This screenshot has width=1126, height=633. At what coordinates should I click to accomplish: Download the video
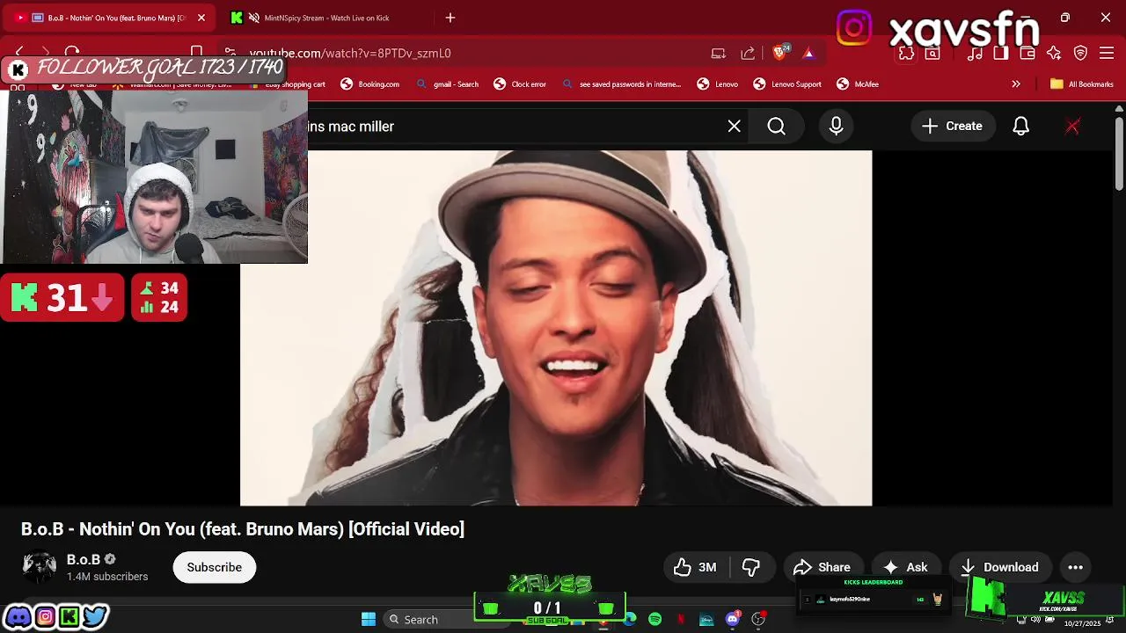999,567
